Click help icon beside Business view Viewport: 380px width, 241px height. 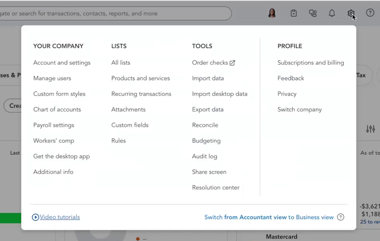pos(340,217)
